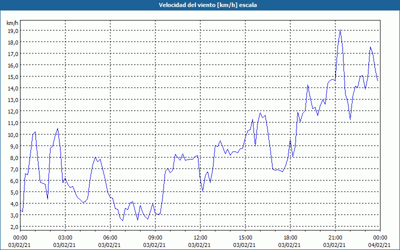Click the '03/02/21' date under 03:00

click(x=64, y=245)
